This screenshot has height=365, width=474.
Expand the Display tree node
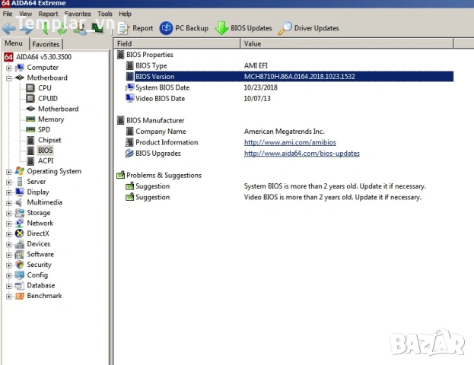9,192
